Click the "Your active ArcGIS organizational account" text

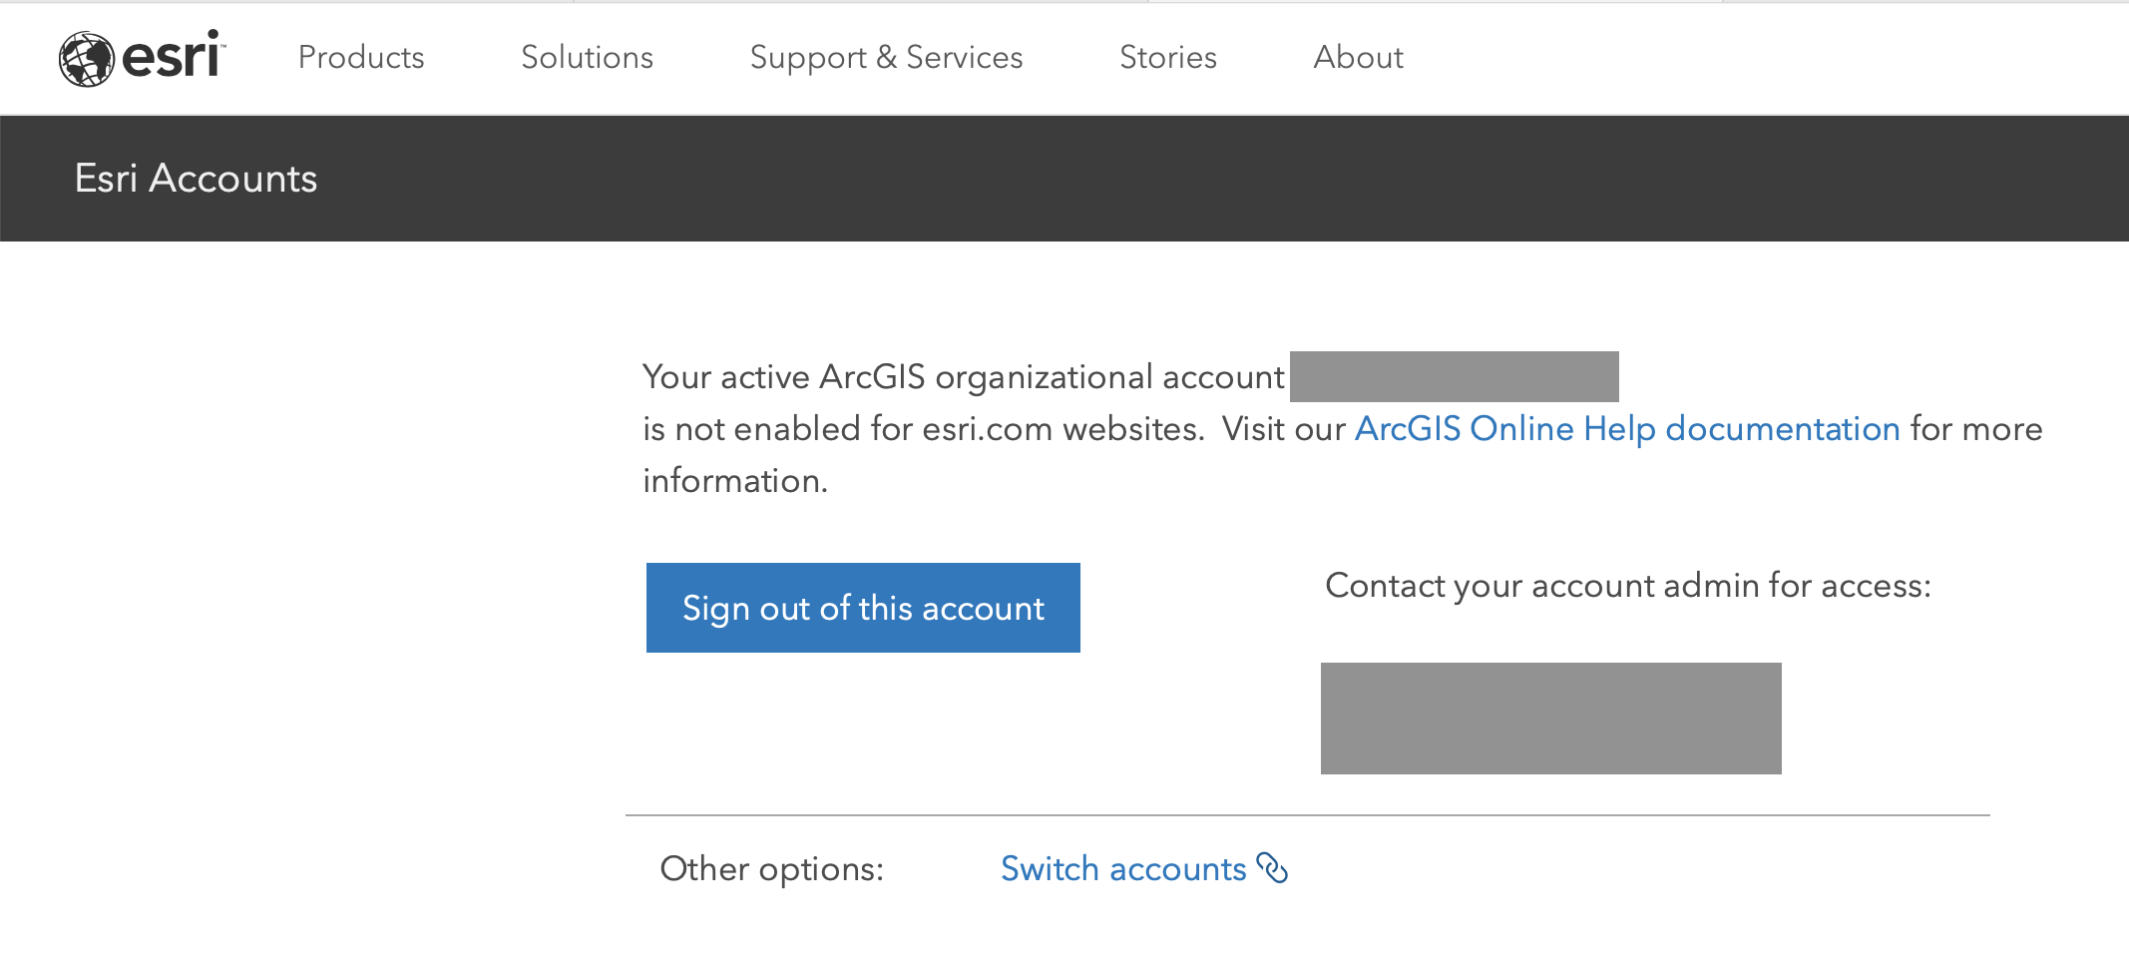963,377
